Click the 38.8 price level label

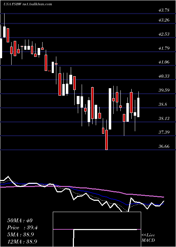163,104
